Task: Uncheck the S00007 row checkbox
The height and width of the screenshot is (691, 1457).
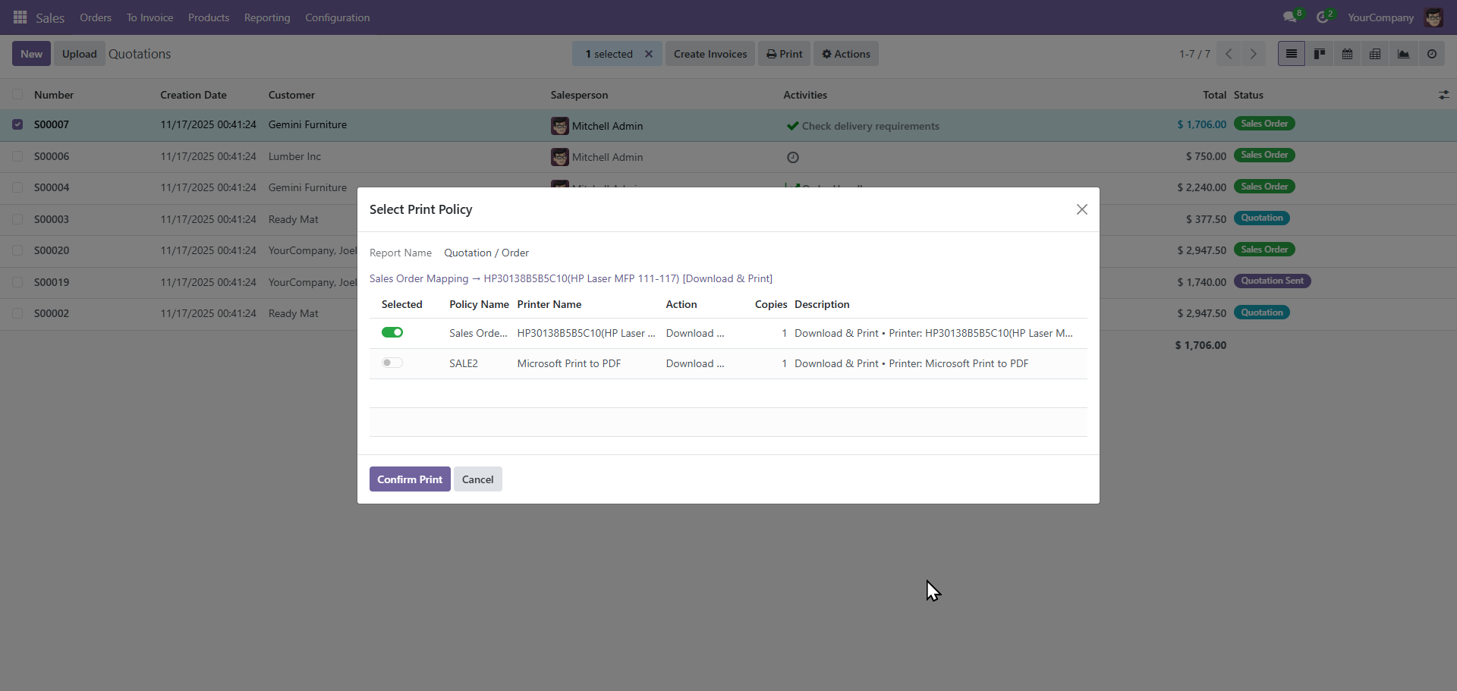Action: (17, 124)
